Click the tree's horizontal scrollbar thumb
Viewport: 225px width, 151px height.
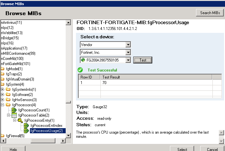coord(43,141)
